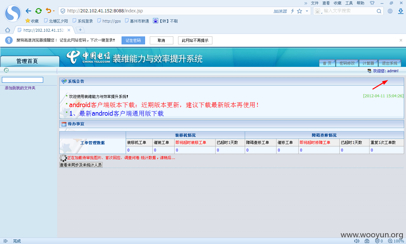Click the China Telecom logo banner
Viewport: 406px width, 244px height.
(88, 57)
